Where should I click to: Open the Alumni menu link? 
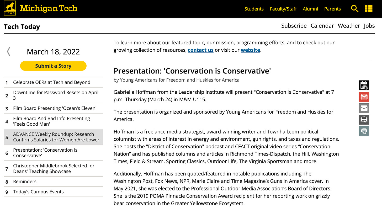(x=310, y=9)
